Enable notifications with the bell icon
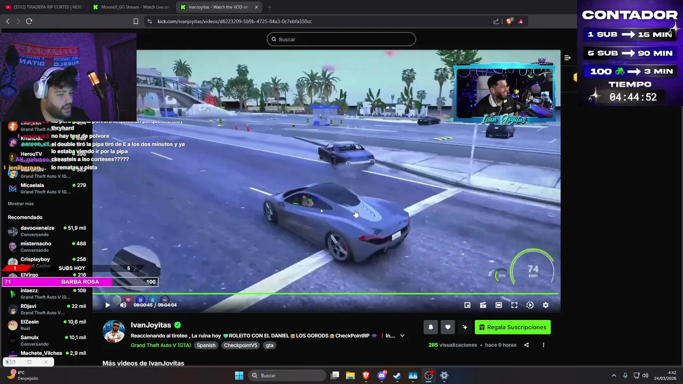683x384 pixels. click(x=431, y=327)
